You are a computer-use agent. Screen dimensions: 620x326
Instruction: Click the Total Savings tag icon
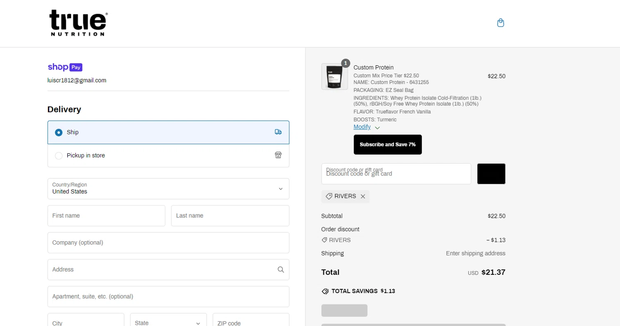325,291
